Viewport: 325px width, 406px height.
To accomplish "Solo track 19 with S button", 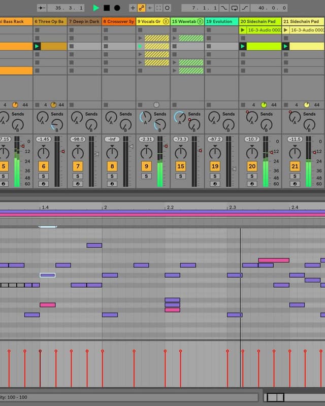I will tap(215, 176).
